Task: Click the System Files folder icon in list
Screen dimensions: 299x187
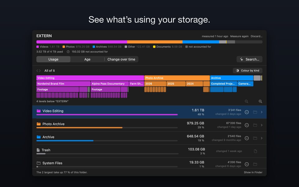Action: click(39, 163)
